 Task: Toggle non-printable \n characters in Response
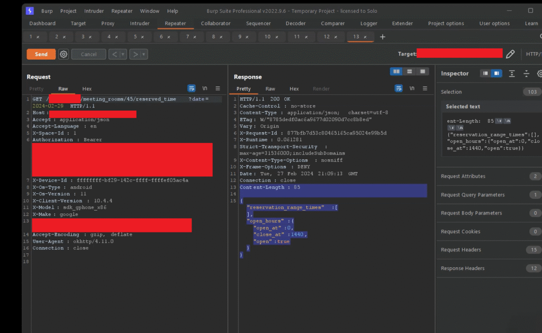pyautogui.click(x=412, y=88)
